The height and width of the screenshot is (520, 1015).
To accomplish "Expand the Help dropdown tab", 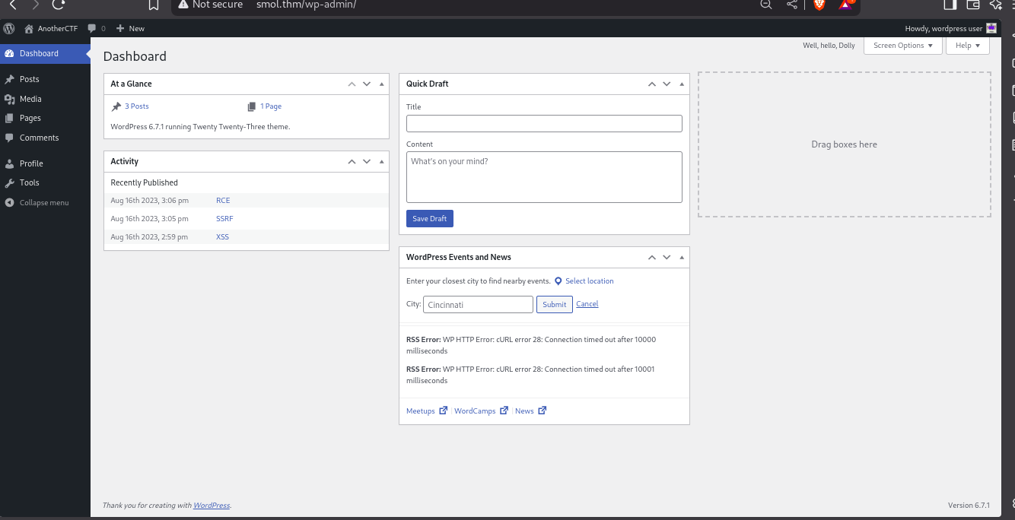I will pyautogui.click(x=967, y=46).
